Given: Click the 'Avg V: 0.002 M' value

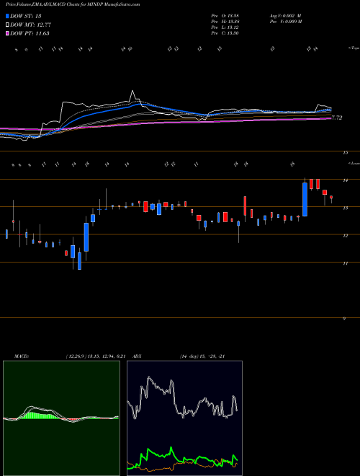Looking at the screenshot, I should (285, 16).
